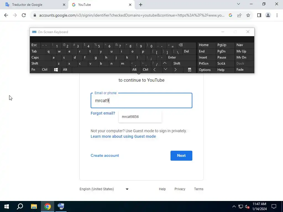Toggle Caps key on on-screen keyboard
Viewport: 283px width, 212px height.
coord(40,57)
